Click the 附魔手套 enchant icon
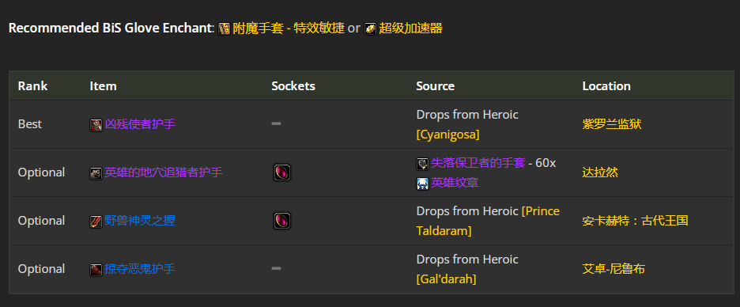 tap(225, 28)
